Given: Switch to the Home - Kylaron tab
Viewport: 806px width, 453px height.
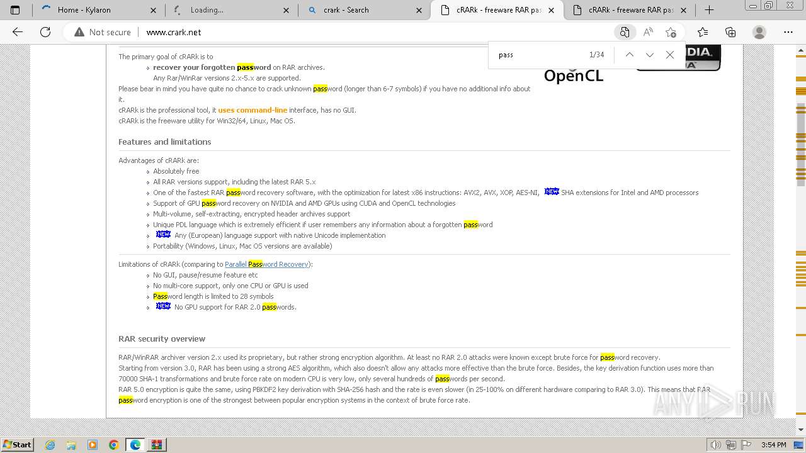Looking at the screenshot, I should tap(98, 10).
